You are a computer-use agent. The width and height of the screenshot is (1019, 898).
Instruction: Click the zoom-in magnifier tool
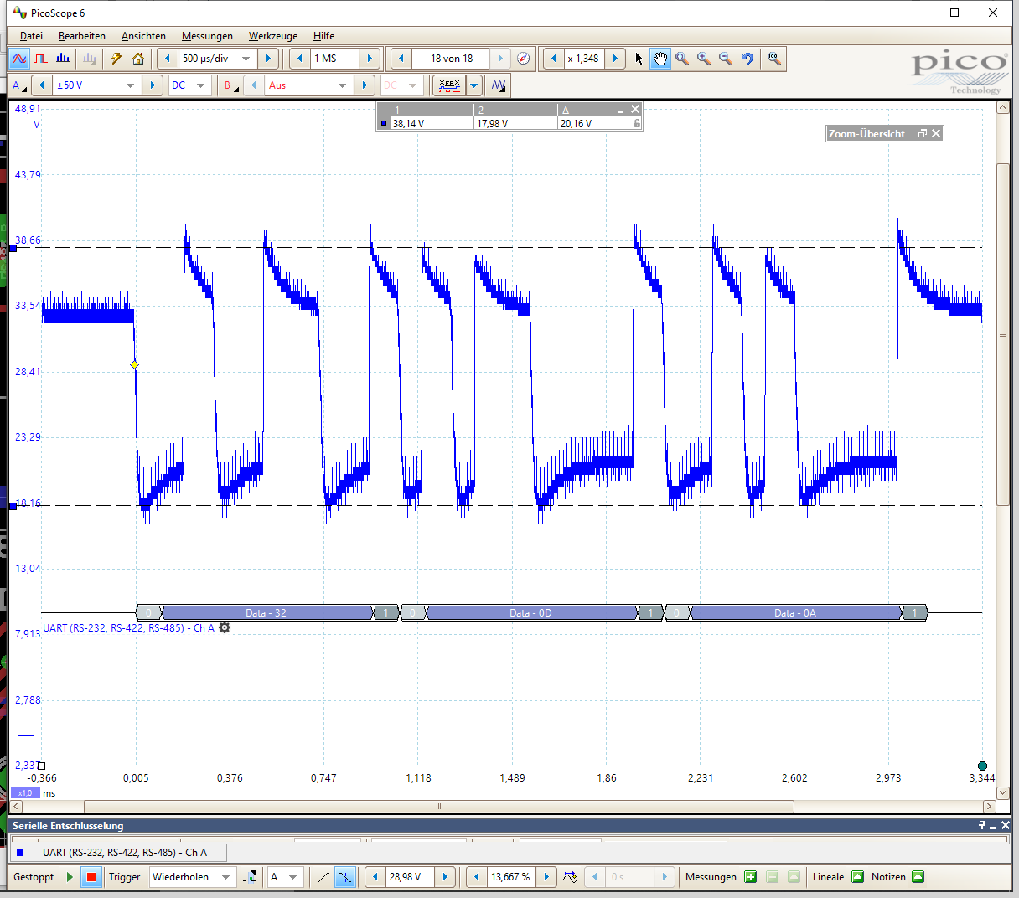(704, 59)
